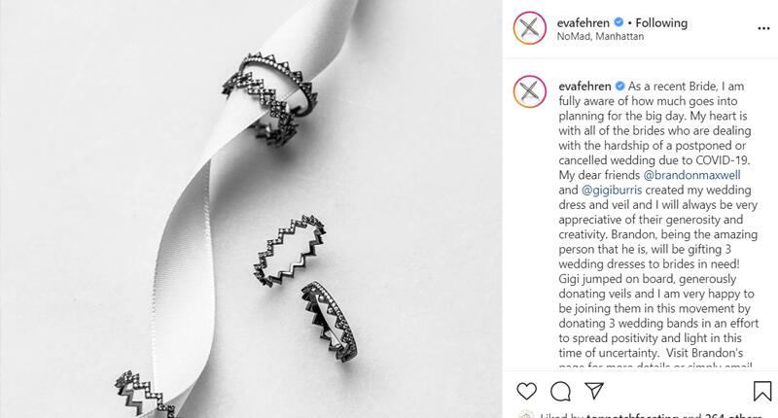Click the ring on the ribbon in photo
The height and width of the screenshot is (418, 778).
pyautogui.click(x=270, y=97)
